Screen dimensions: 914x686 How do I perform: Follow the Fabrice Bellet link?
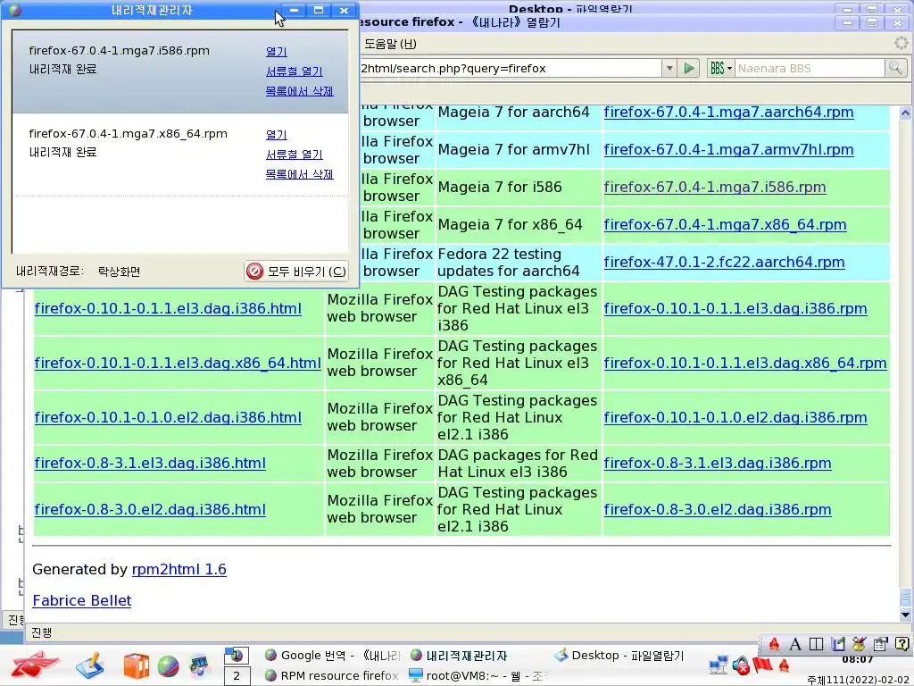(x=81, y=601)
